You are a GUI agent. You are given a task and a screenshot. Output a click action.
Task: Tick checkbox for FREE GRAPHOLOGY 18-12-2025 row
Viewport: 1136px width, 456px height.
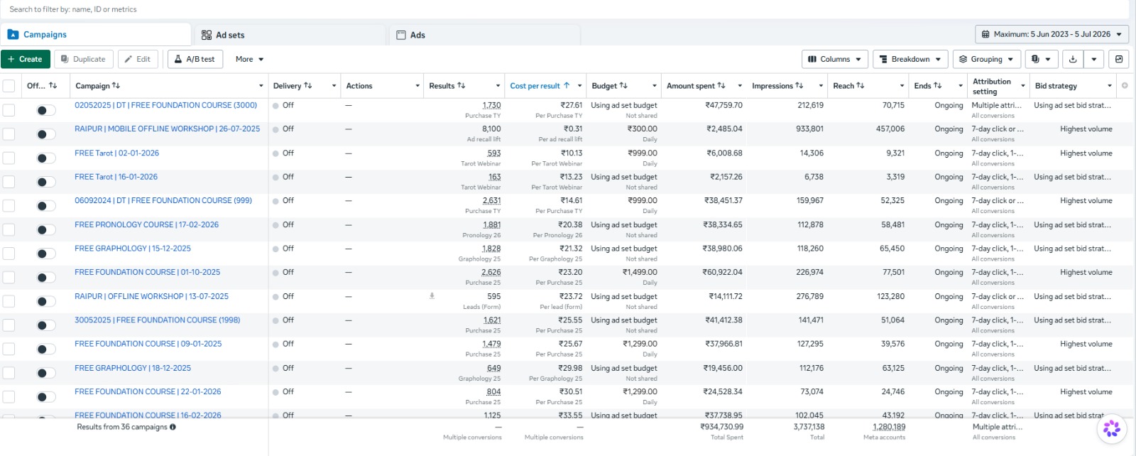click(9, 373)
